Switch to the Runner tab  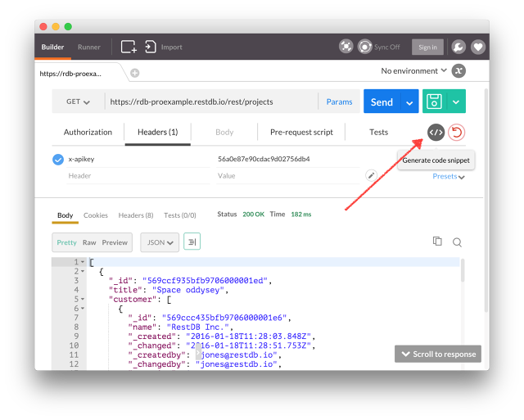pyautogui.click(x=89, y=47)
